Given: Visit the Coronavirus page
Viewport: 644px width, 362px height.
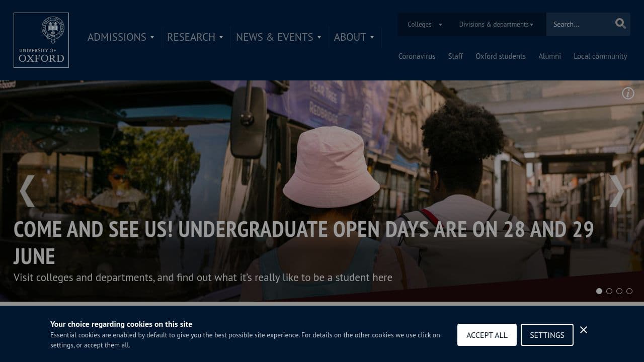Looking at the screenshot, I should coord(417,56).
